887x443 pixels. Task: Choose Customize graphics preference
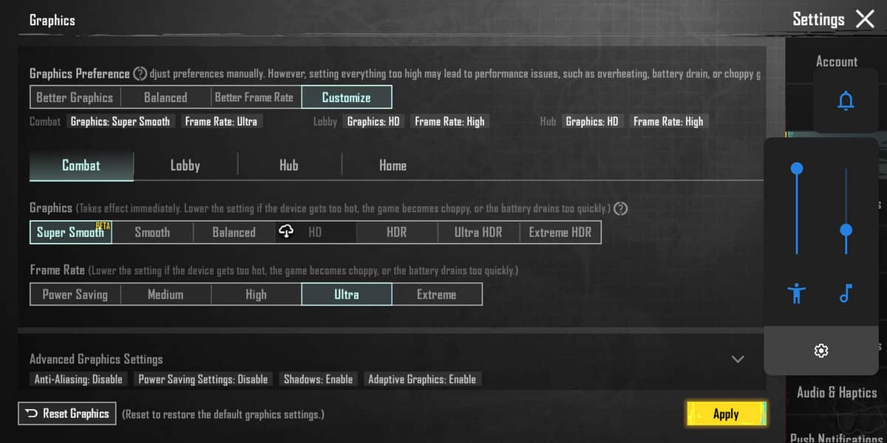point(346,97)
